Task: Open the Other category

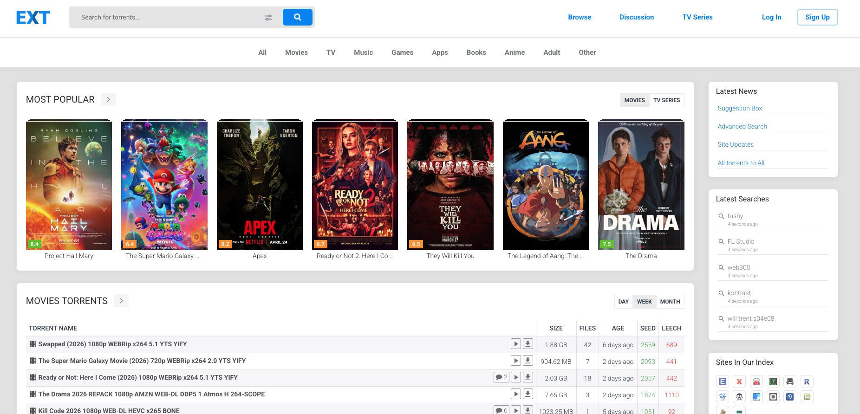Action: 587,52
